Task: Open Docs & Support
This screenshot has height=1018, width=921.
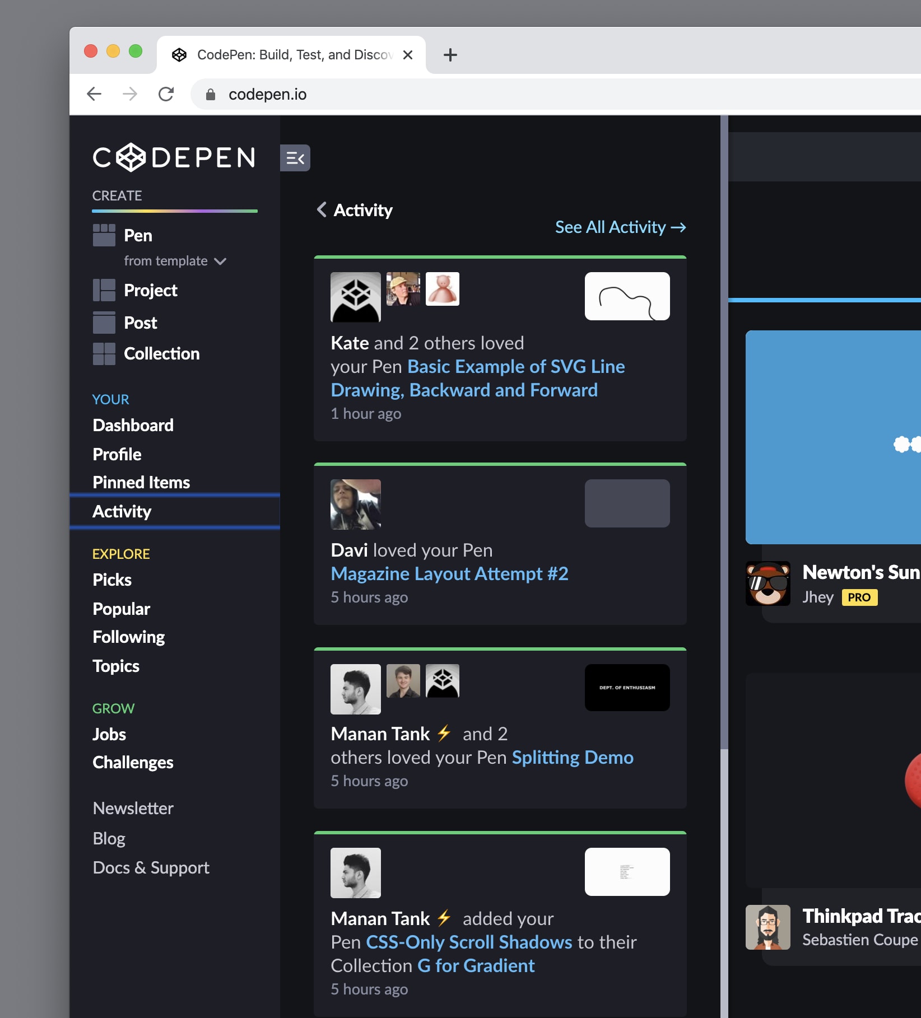Action: (x=151, y=868)
